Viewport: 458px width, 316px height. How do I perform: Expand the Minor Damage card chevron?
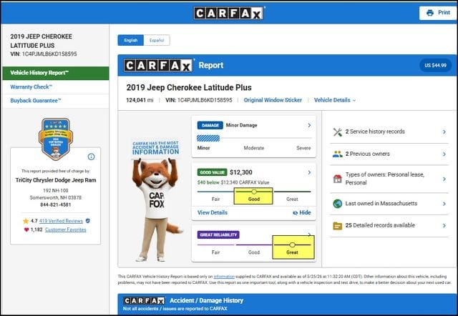[x=309, y=125]
